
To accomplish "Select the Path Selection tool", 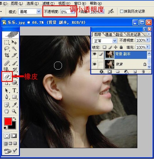I will click(6, 90).
